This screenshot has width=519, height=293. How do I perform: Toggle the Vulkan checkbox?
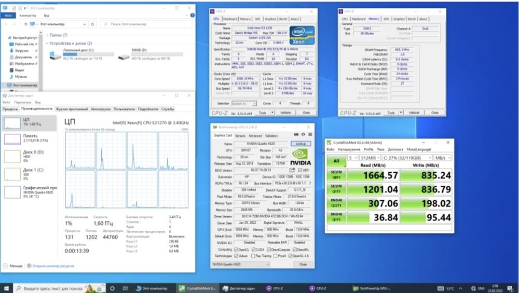[236, 256]
